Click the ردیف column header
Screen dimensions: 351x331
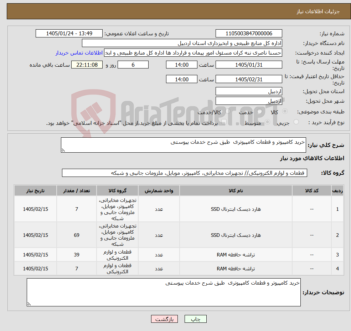337,190
